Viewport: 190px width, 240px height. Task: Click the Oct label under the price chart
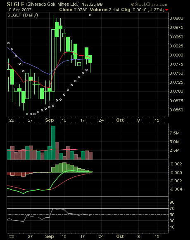[x=120, y=120]
